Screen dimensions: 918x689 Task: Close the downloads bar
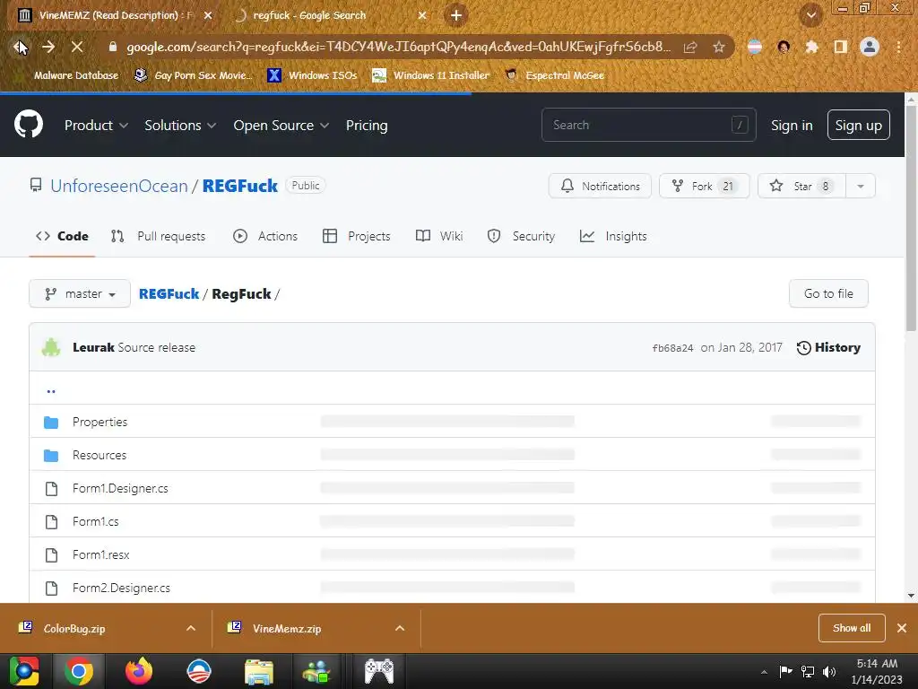[902, 628]
